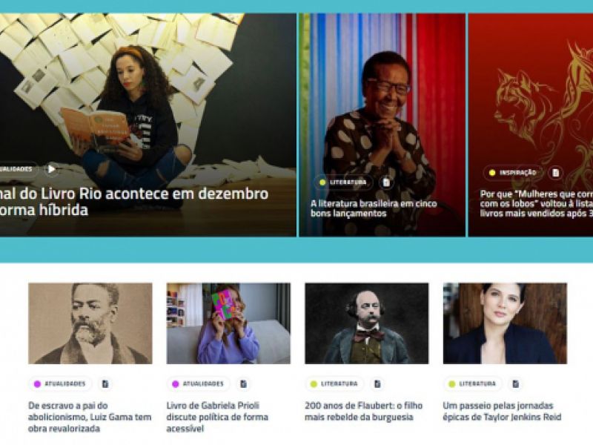Click article icon under Taylor Jenkins Reid photo
Image resolution: width=593 pixels, height=445 pixels.
(x=515, y=383)
